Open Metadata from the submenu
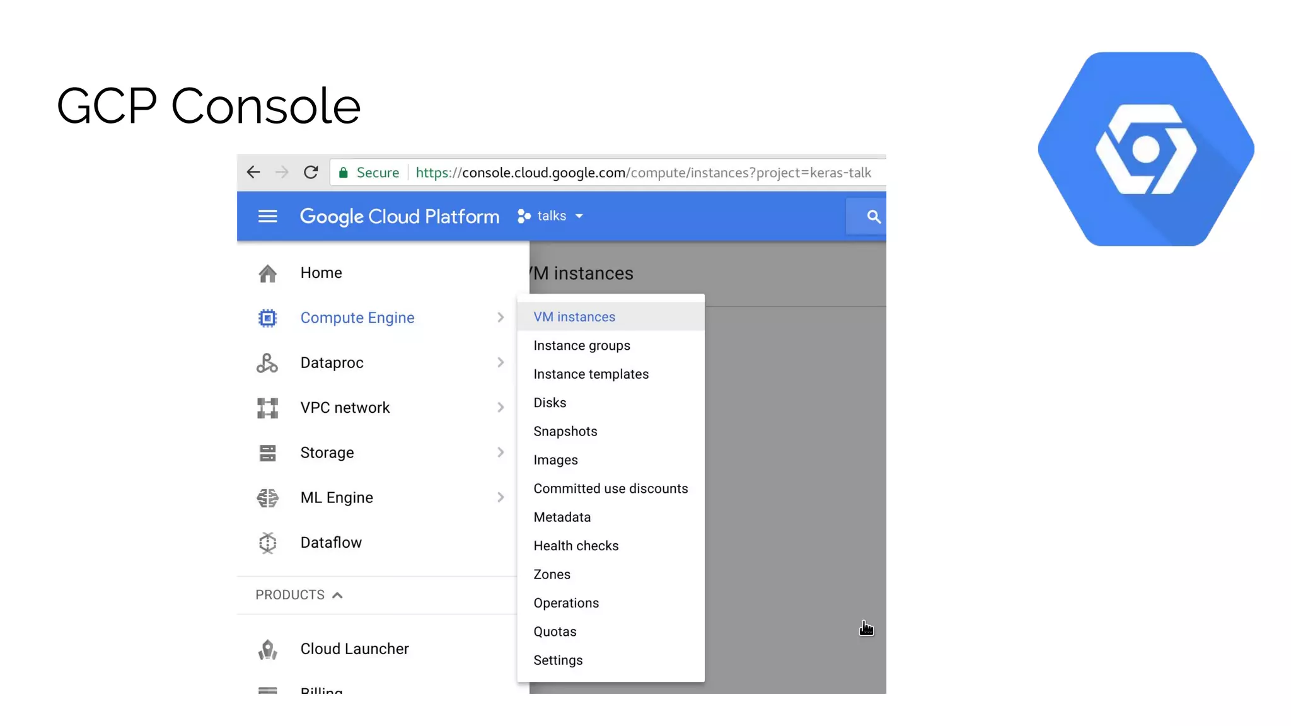The image size is (1291, 726). [x=611, y=517]
